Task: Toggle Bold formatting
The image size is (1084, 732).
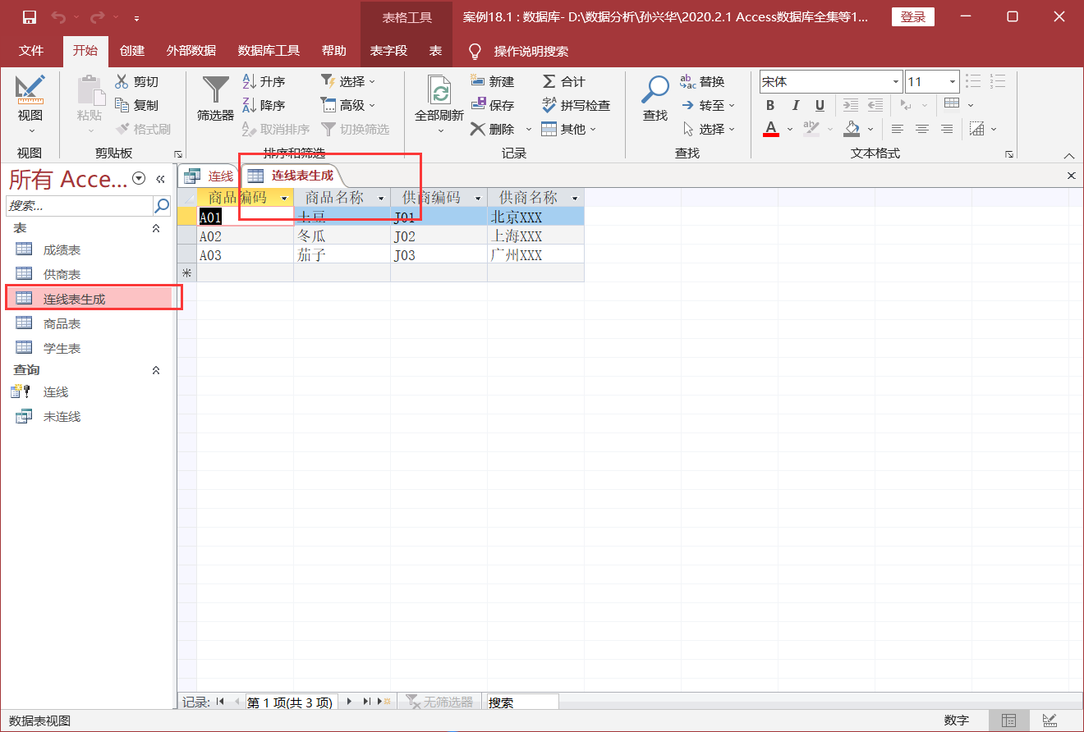Action: coord(770,105)
